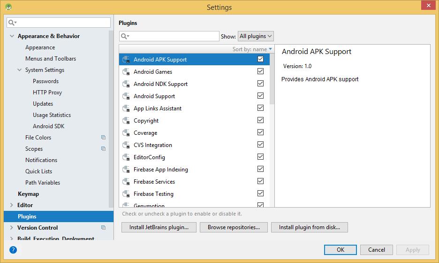439x263 pixels.
Task: Open the Quick Lists settings page
Action: pos(38,171)
